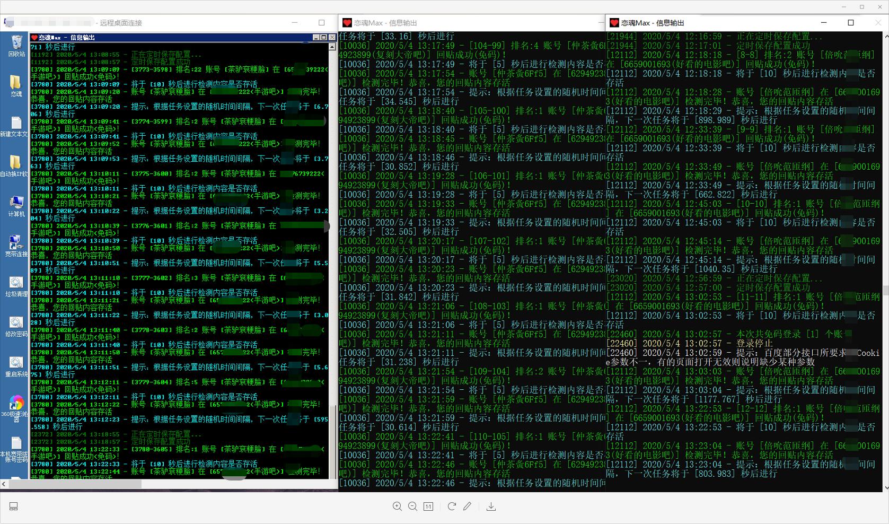Close the right 恋魂Max 信息输出 window
889x524 pixels.
point(877,23)
